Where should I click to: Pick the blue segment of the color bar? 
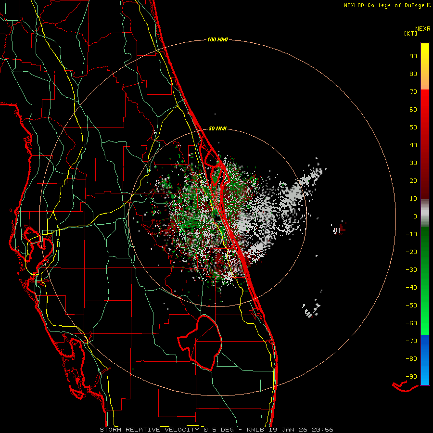pyautogui.click(x=425, y=360)
